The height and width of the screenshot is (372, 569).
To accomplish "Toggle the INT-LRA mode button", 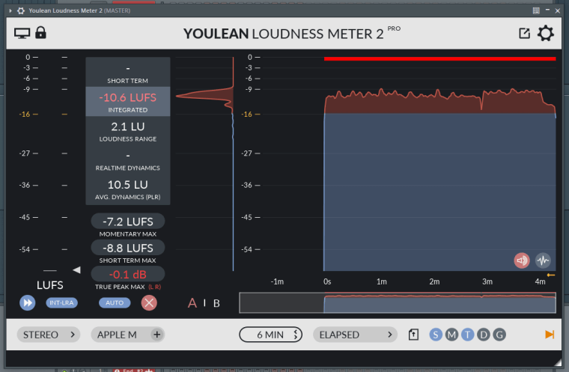I will point(61,302).
